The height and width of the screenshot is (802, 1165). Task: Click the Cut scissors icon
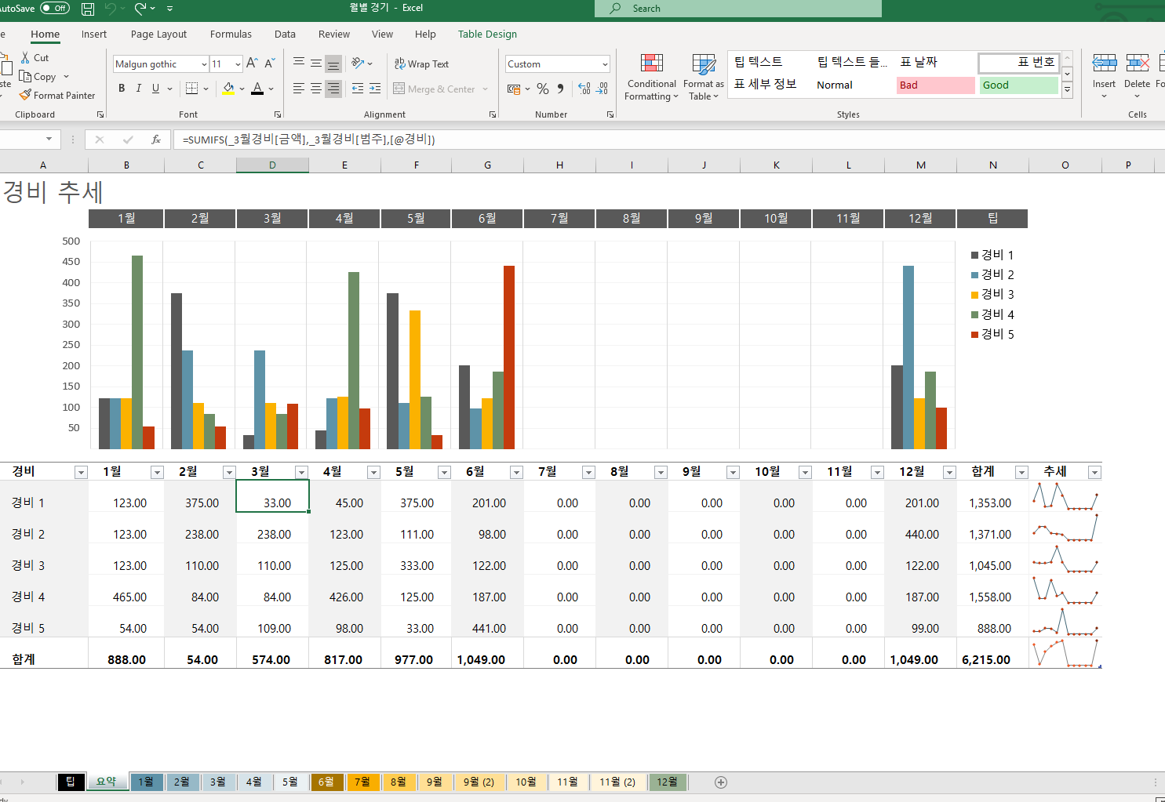(x=25, y=58)
